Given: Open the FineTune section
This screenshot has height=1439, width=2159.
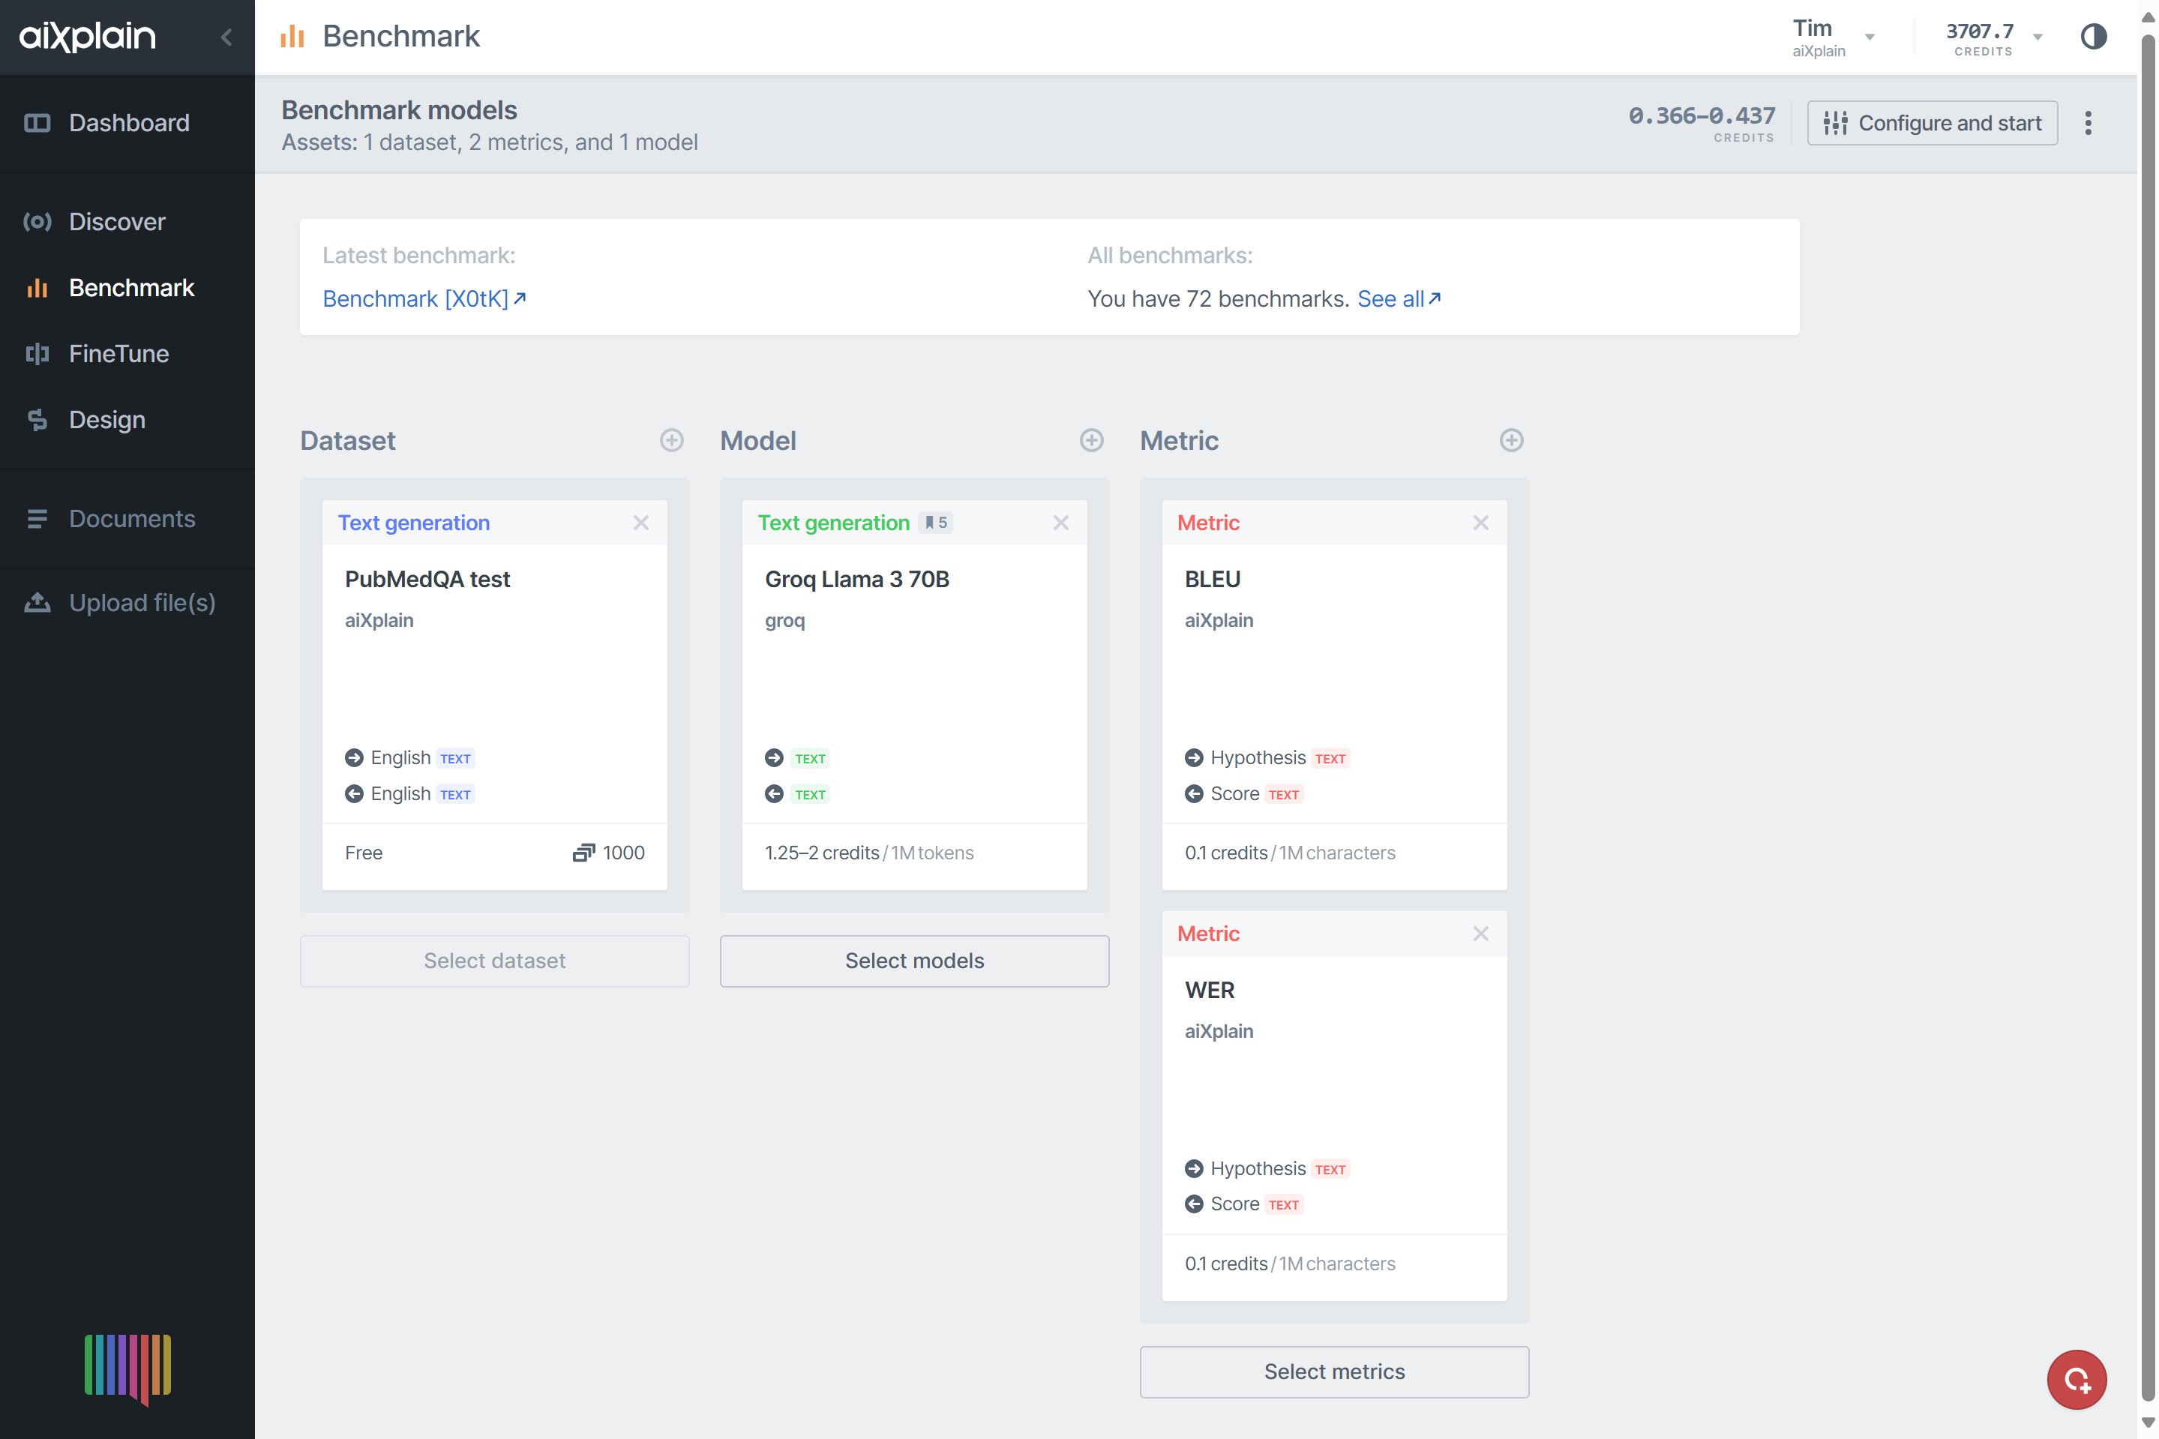Looking at the screenshot, I should (x=127, y=353).
